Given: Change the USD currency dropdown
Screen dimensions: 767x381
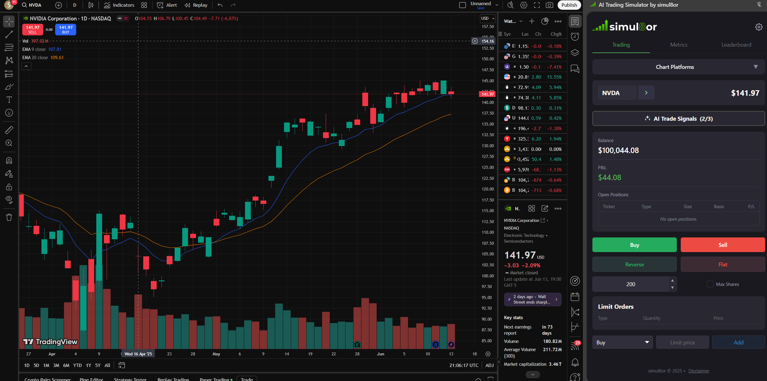Looking at the screenshot, I should 488,18.
